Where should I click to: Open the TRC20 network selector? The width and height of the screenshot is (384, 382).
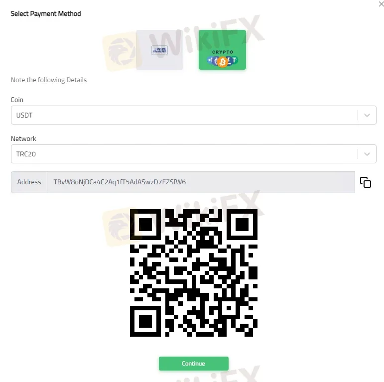pos(193,154)
